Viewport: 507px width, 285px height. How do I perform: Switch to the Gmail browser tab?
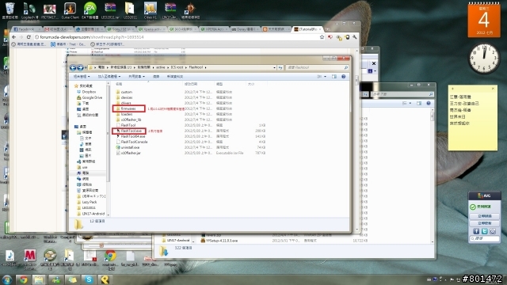click(x=57, y=29)
